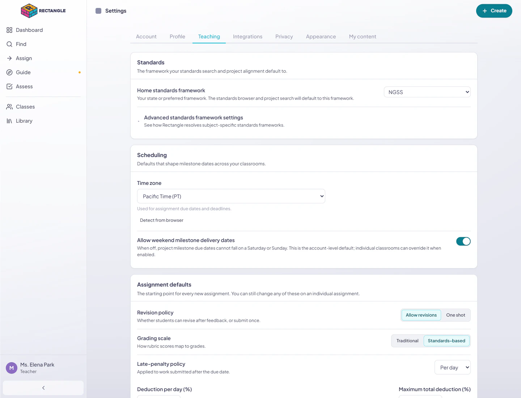
Task: Switch to the Privacy tab
Action: pos(284,37)
